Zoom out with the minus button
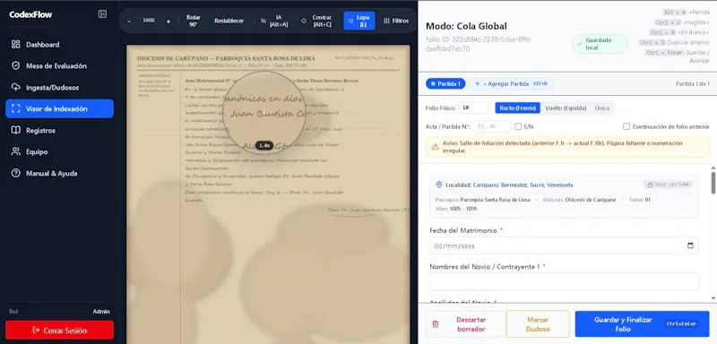 (x=129, y=21)
